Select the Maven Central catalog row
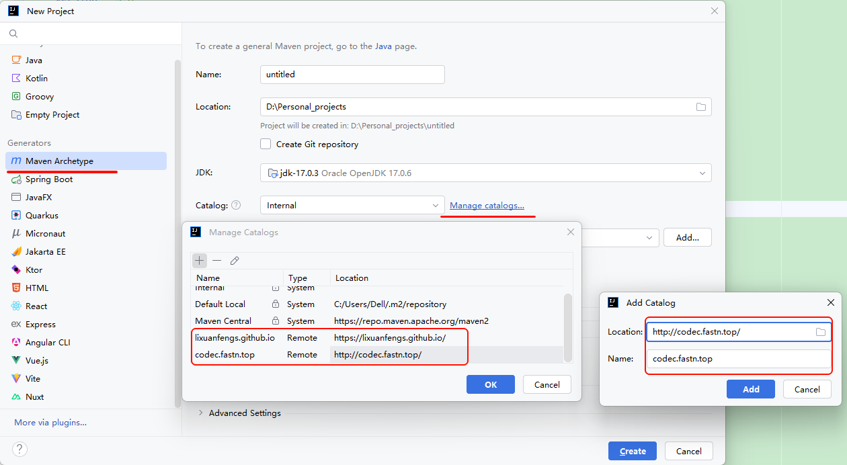The height and width of the screenshot is (465, 847). click(x=377, y=321)
